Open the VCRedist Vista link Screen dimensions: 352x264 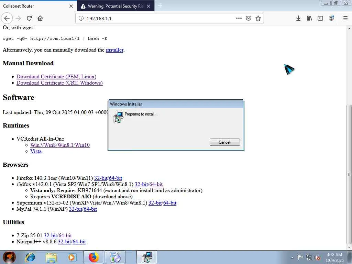(x=36, y=151)
